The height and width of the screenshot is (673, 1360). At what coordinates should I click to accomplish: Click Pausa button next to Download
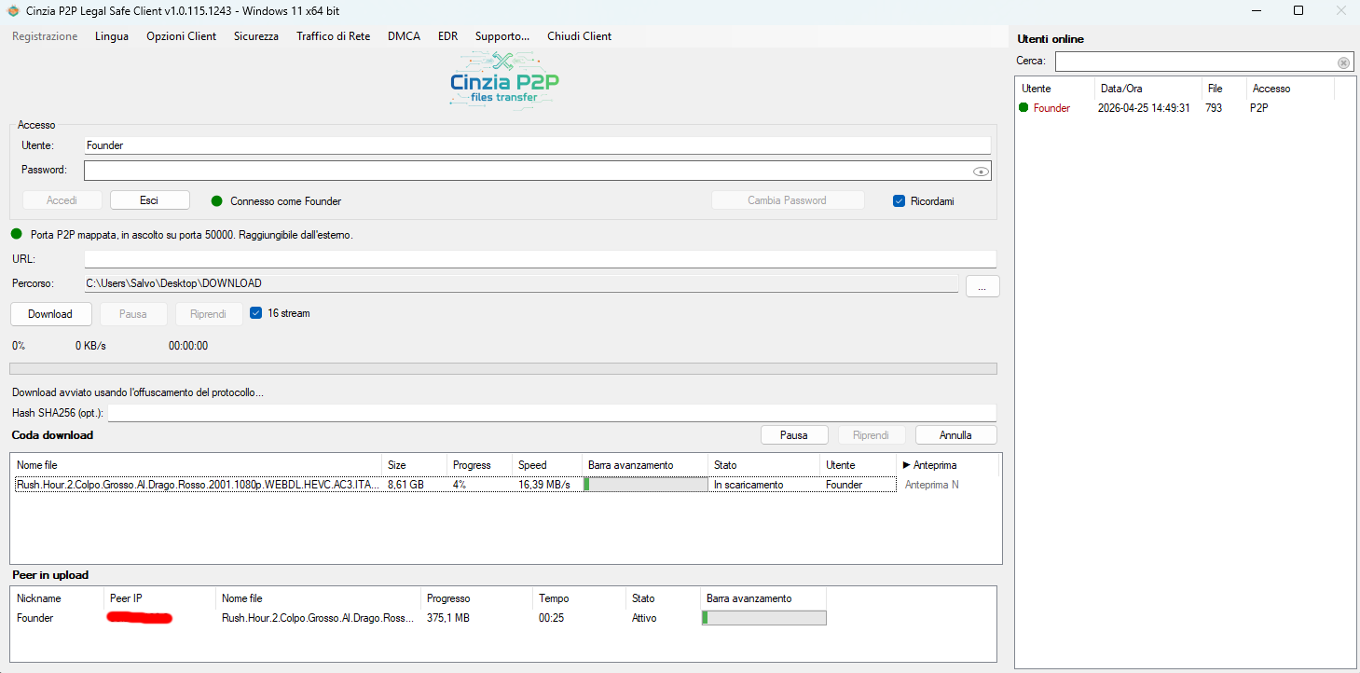(x=133, y=314)
